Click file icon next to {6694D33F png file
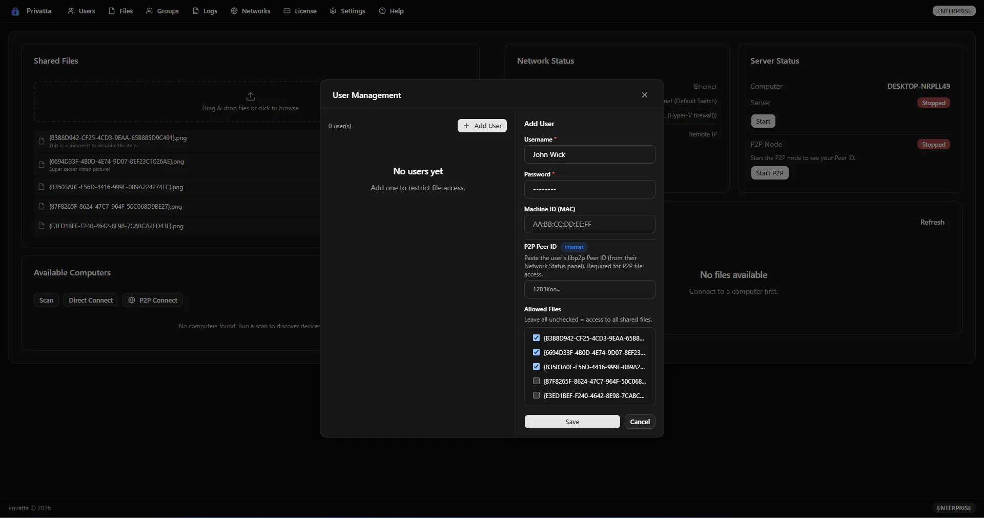The height and width of the screenshot is (518, 984). point(42,165)
